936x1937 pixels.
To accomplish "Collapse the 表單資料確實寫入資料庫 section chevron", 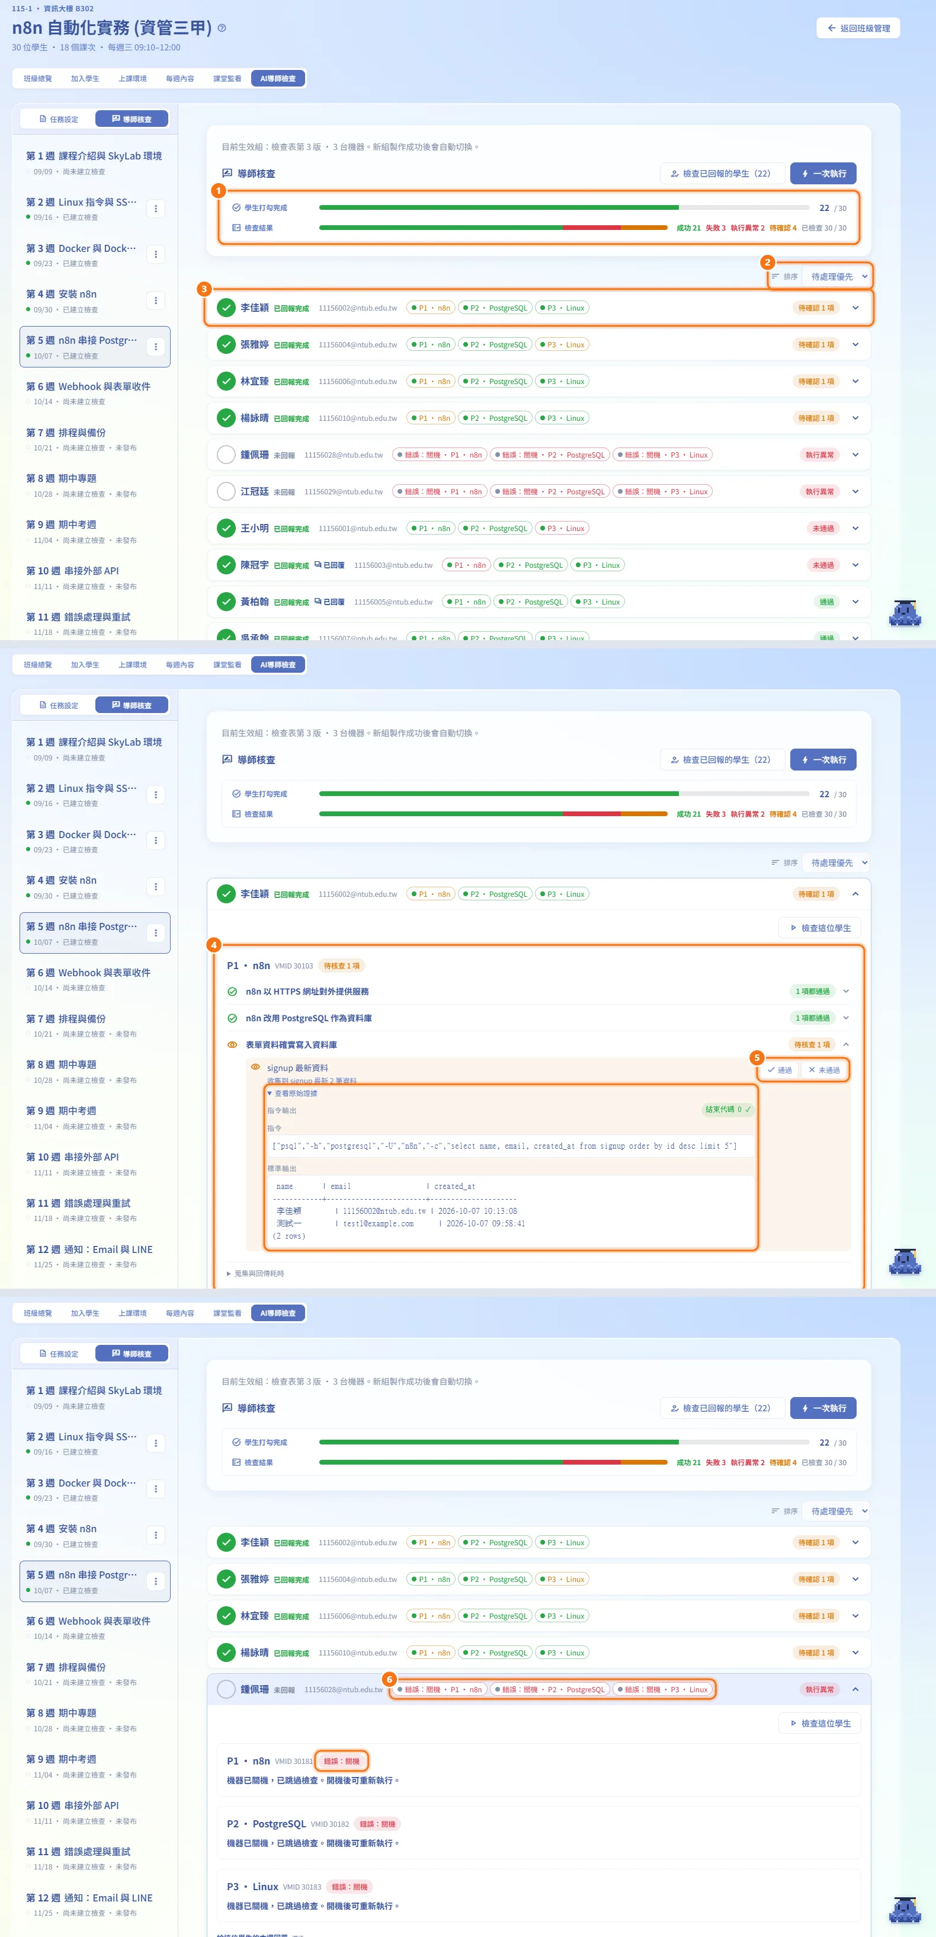I will (847, 1044).
